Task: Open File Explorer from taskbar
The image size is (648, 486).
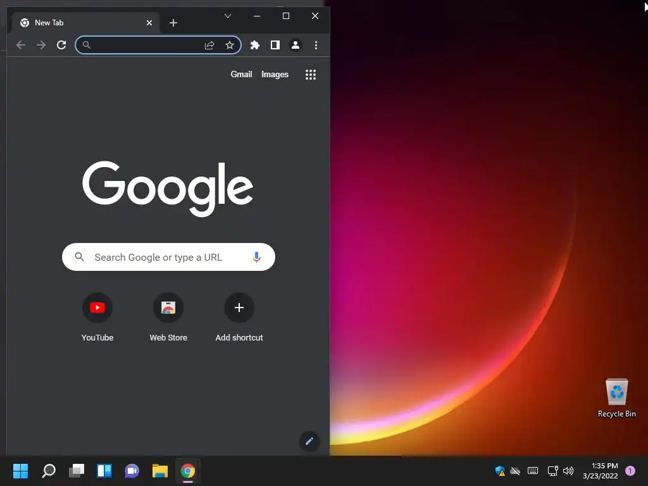Action: coord(160,471)
